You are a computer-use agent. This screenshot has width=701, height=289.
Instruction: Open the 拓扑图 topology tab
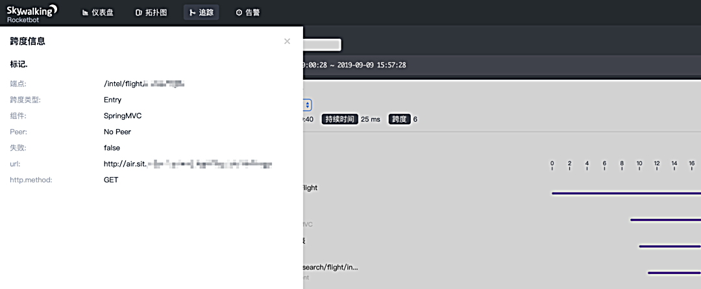tap(151, 12)
